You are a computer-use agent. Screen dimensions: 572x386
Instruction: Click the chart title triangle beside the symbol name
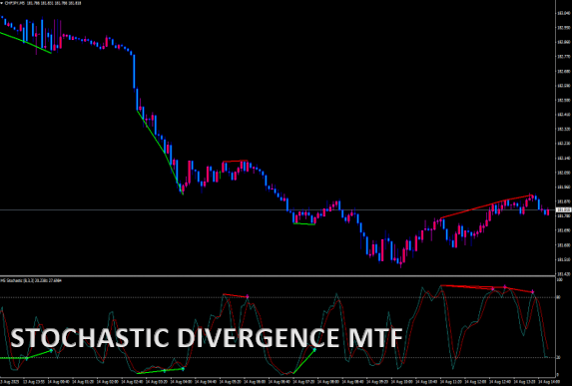pyautogui.click(x=1, y=3)
